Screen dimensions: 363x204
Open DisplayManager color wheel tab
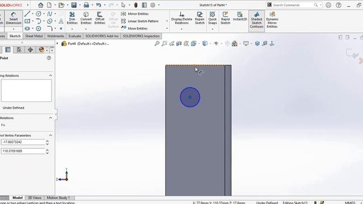pos(41,50)
